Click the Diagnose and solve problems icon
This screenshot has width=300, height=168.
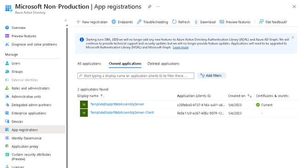pyautogui.click(x=7, y=44)
